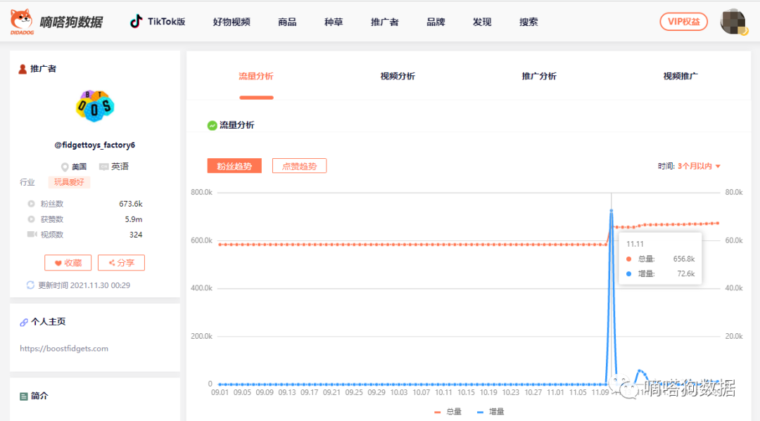This screenshot has width=760, height=421.
Task: Click the link icon next to 个人主页
Action: coord(23,321)
